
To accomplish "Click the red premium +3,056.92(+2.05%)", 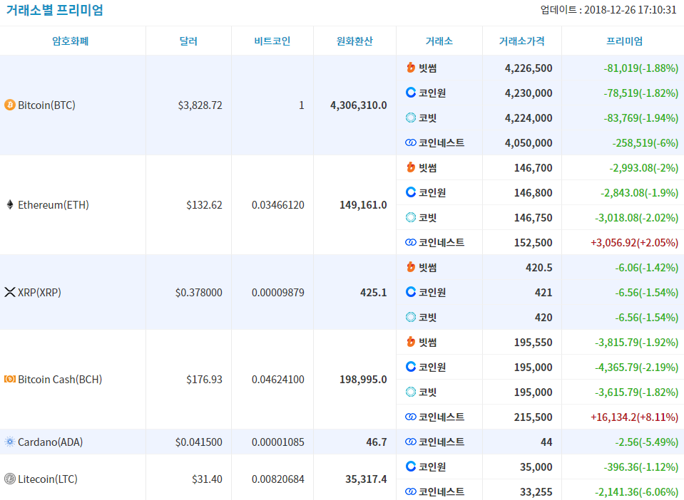I will [x=634, y=243].
